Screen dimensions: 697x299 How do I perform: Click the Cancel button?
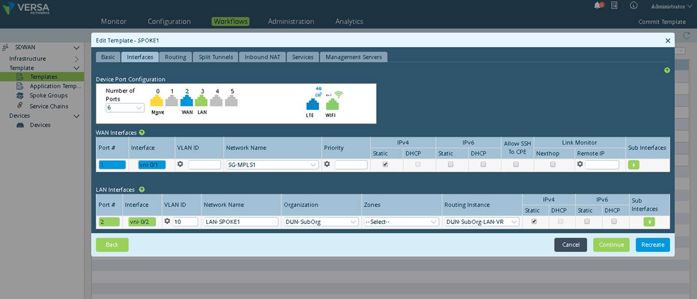coord(570,245)
